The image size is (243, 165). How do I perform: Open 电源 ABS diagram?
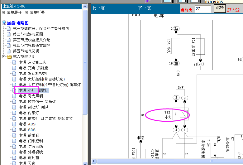(27, 124)
